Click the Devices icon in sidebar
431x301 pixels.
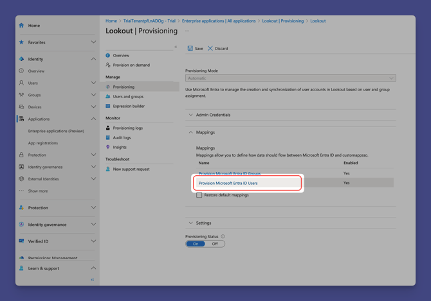point(21,107)
